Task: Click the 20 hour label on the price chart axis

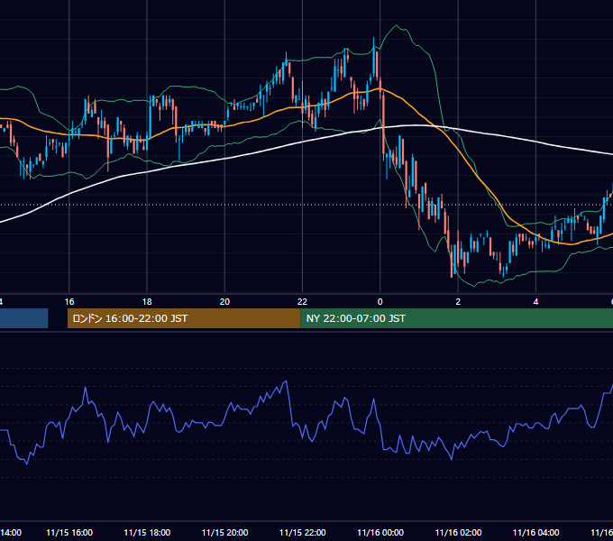Action: [224, 301]
